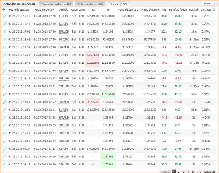
Task: Select the Historia (177) tab
Action: pos(118,4)
